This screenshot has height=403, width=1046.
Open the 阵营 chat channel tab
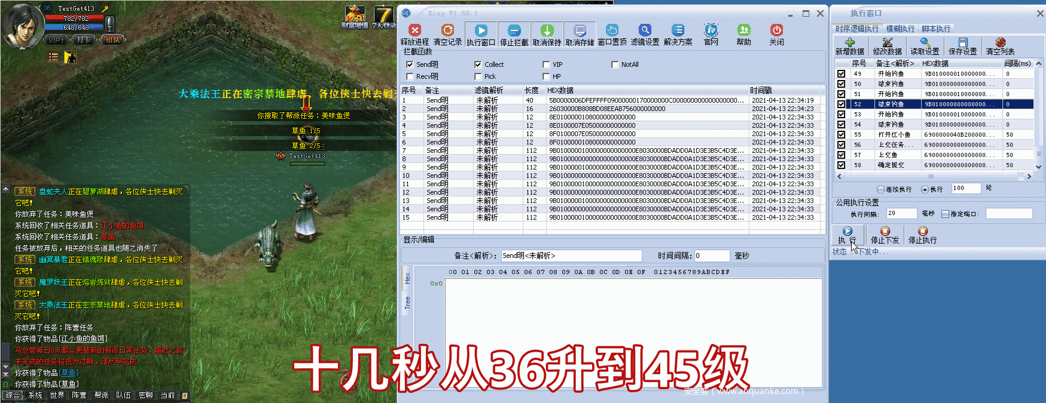pos(79,395)
